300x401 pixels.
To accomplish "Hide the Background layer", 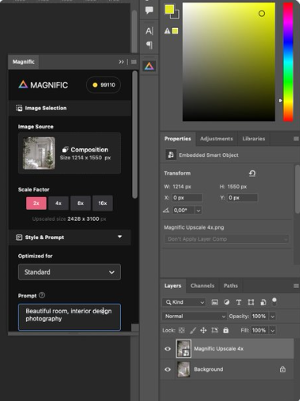I will (x=168, y=369).
